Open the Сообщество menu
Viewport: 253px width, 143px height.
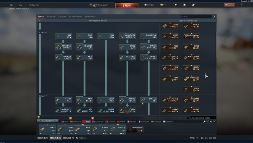click(x=34, y=5)
